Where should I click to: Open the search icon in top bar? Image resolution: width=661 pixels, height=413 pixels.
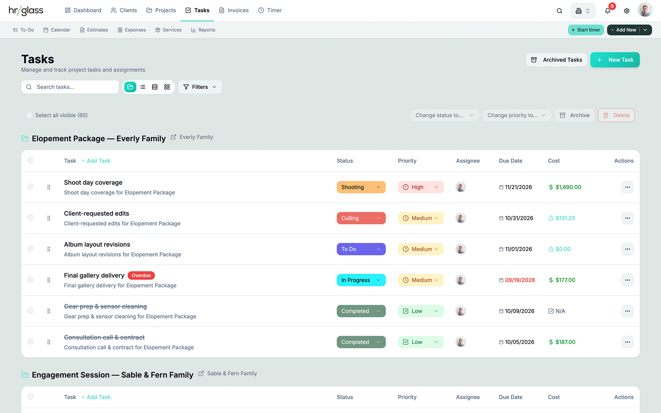559,11
